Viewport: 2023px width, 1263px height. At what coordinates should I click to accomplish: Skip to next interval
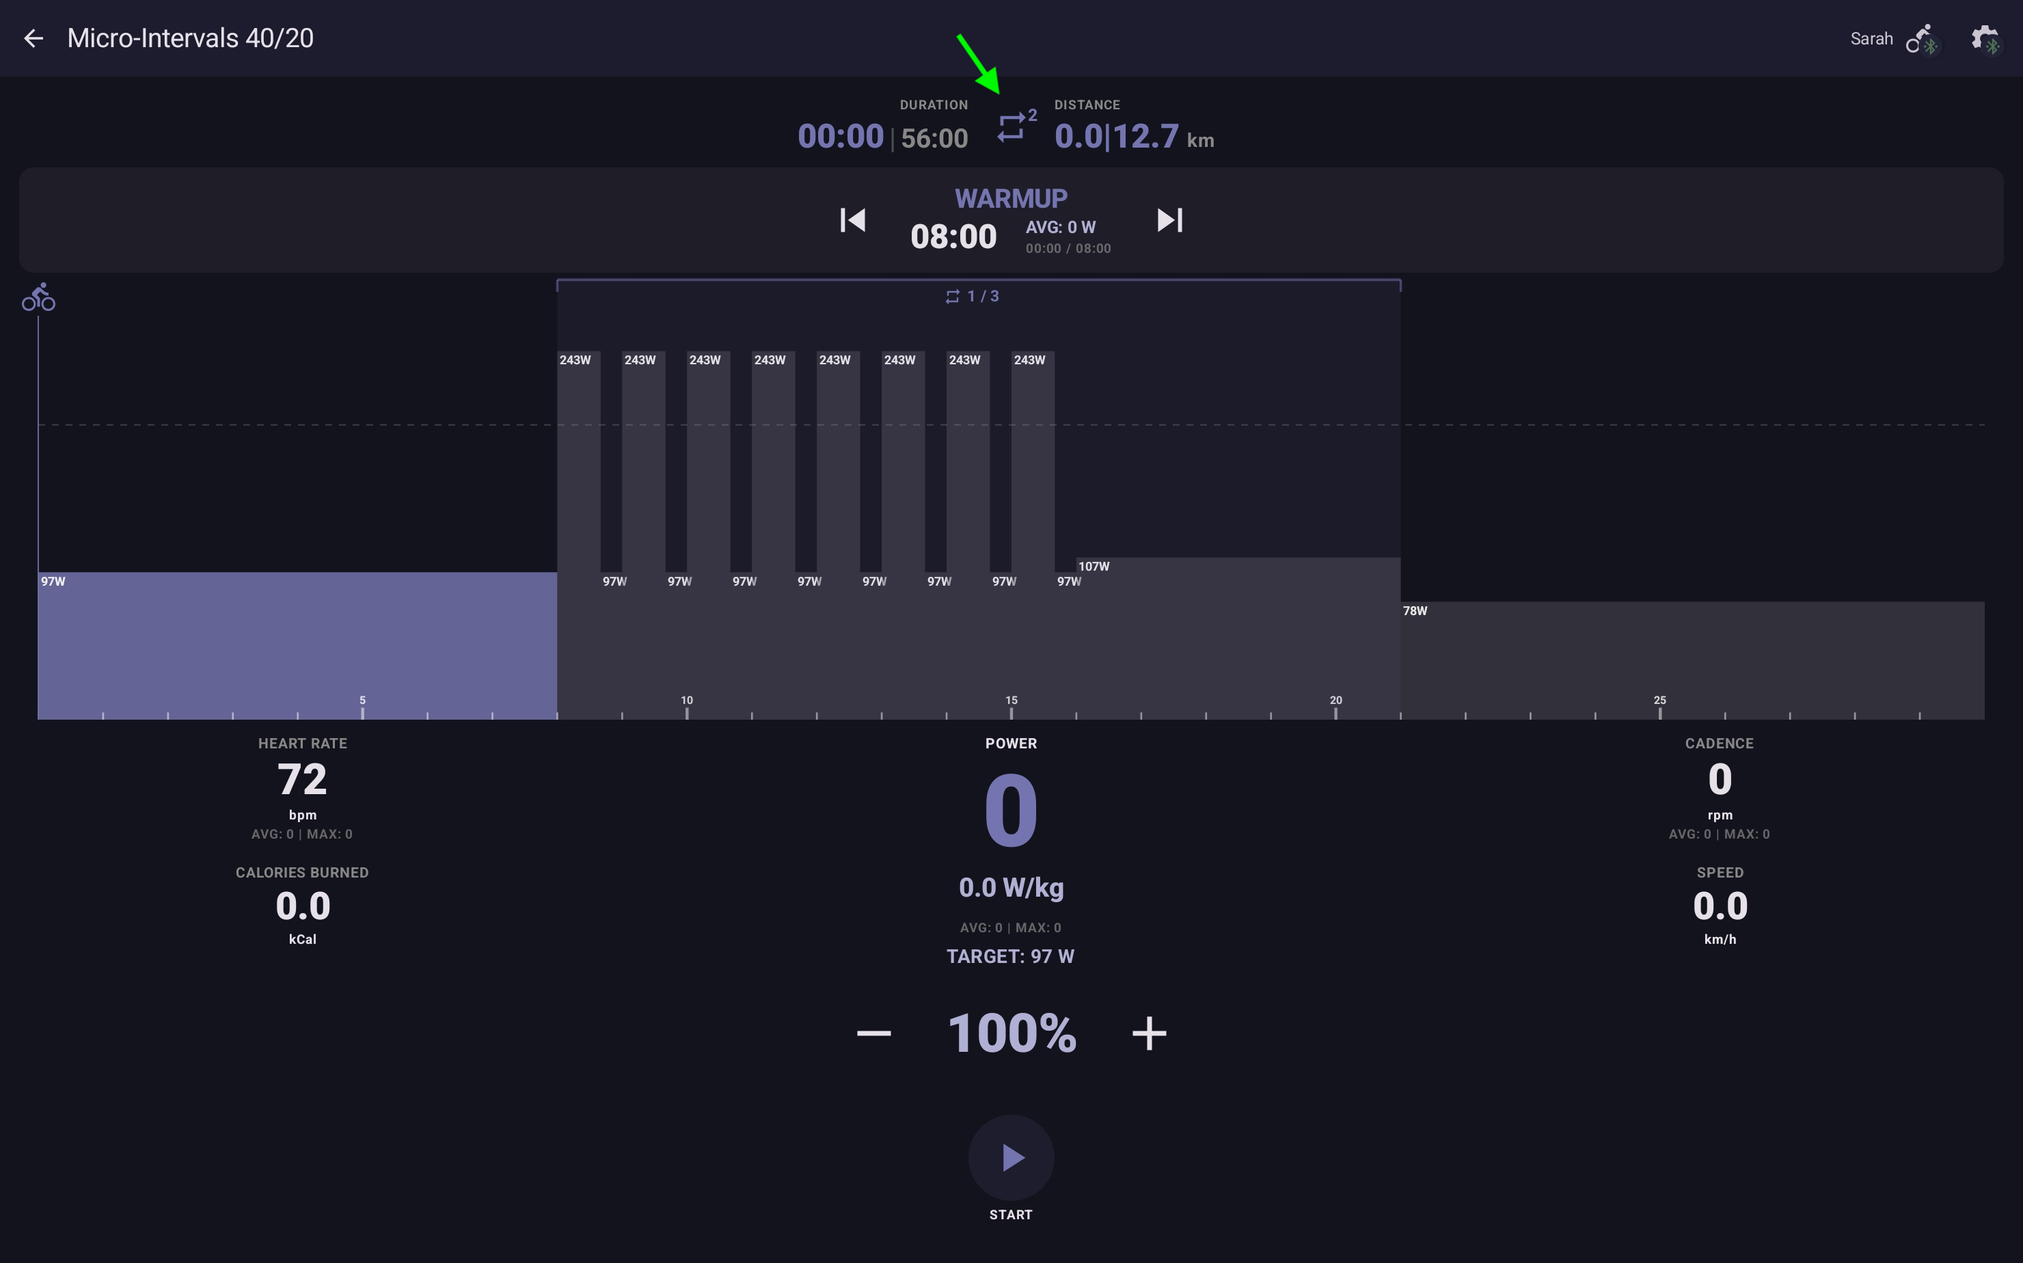pyautogui.click(x=1169, y=221)
